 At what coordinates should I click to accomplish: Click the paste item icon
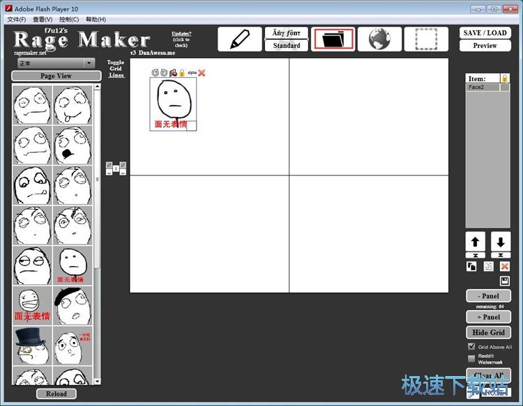click(x=489, y=267)
